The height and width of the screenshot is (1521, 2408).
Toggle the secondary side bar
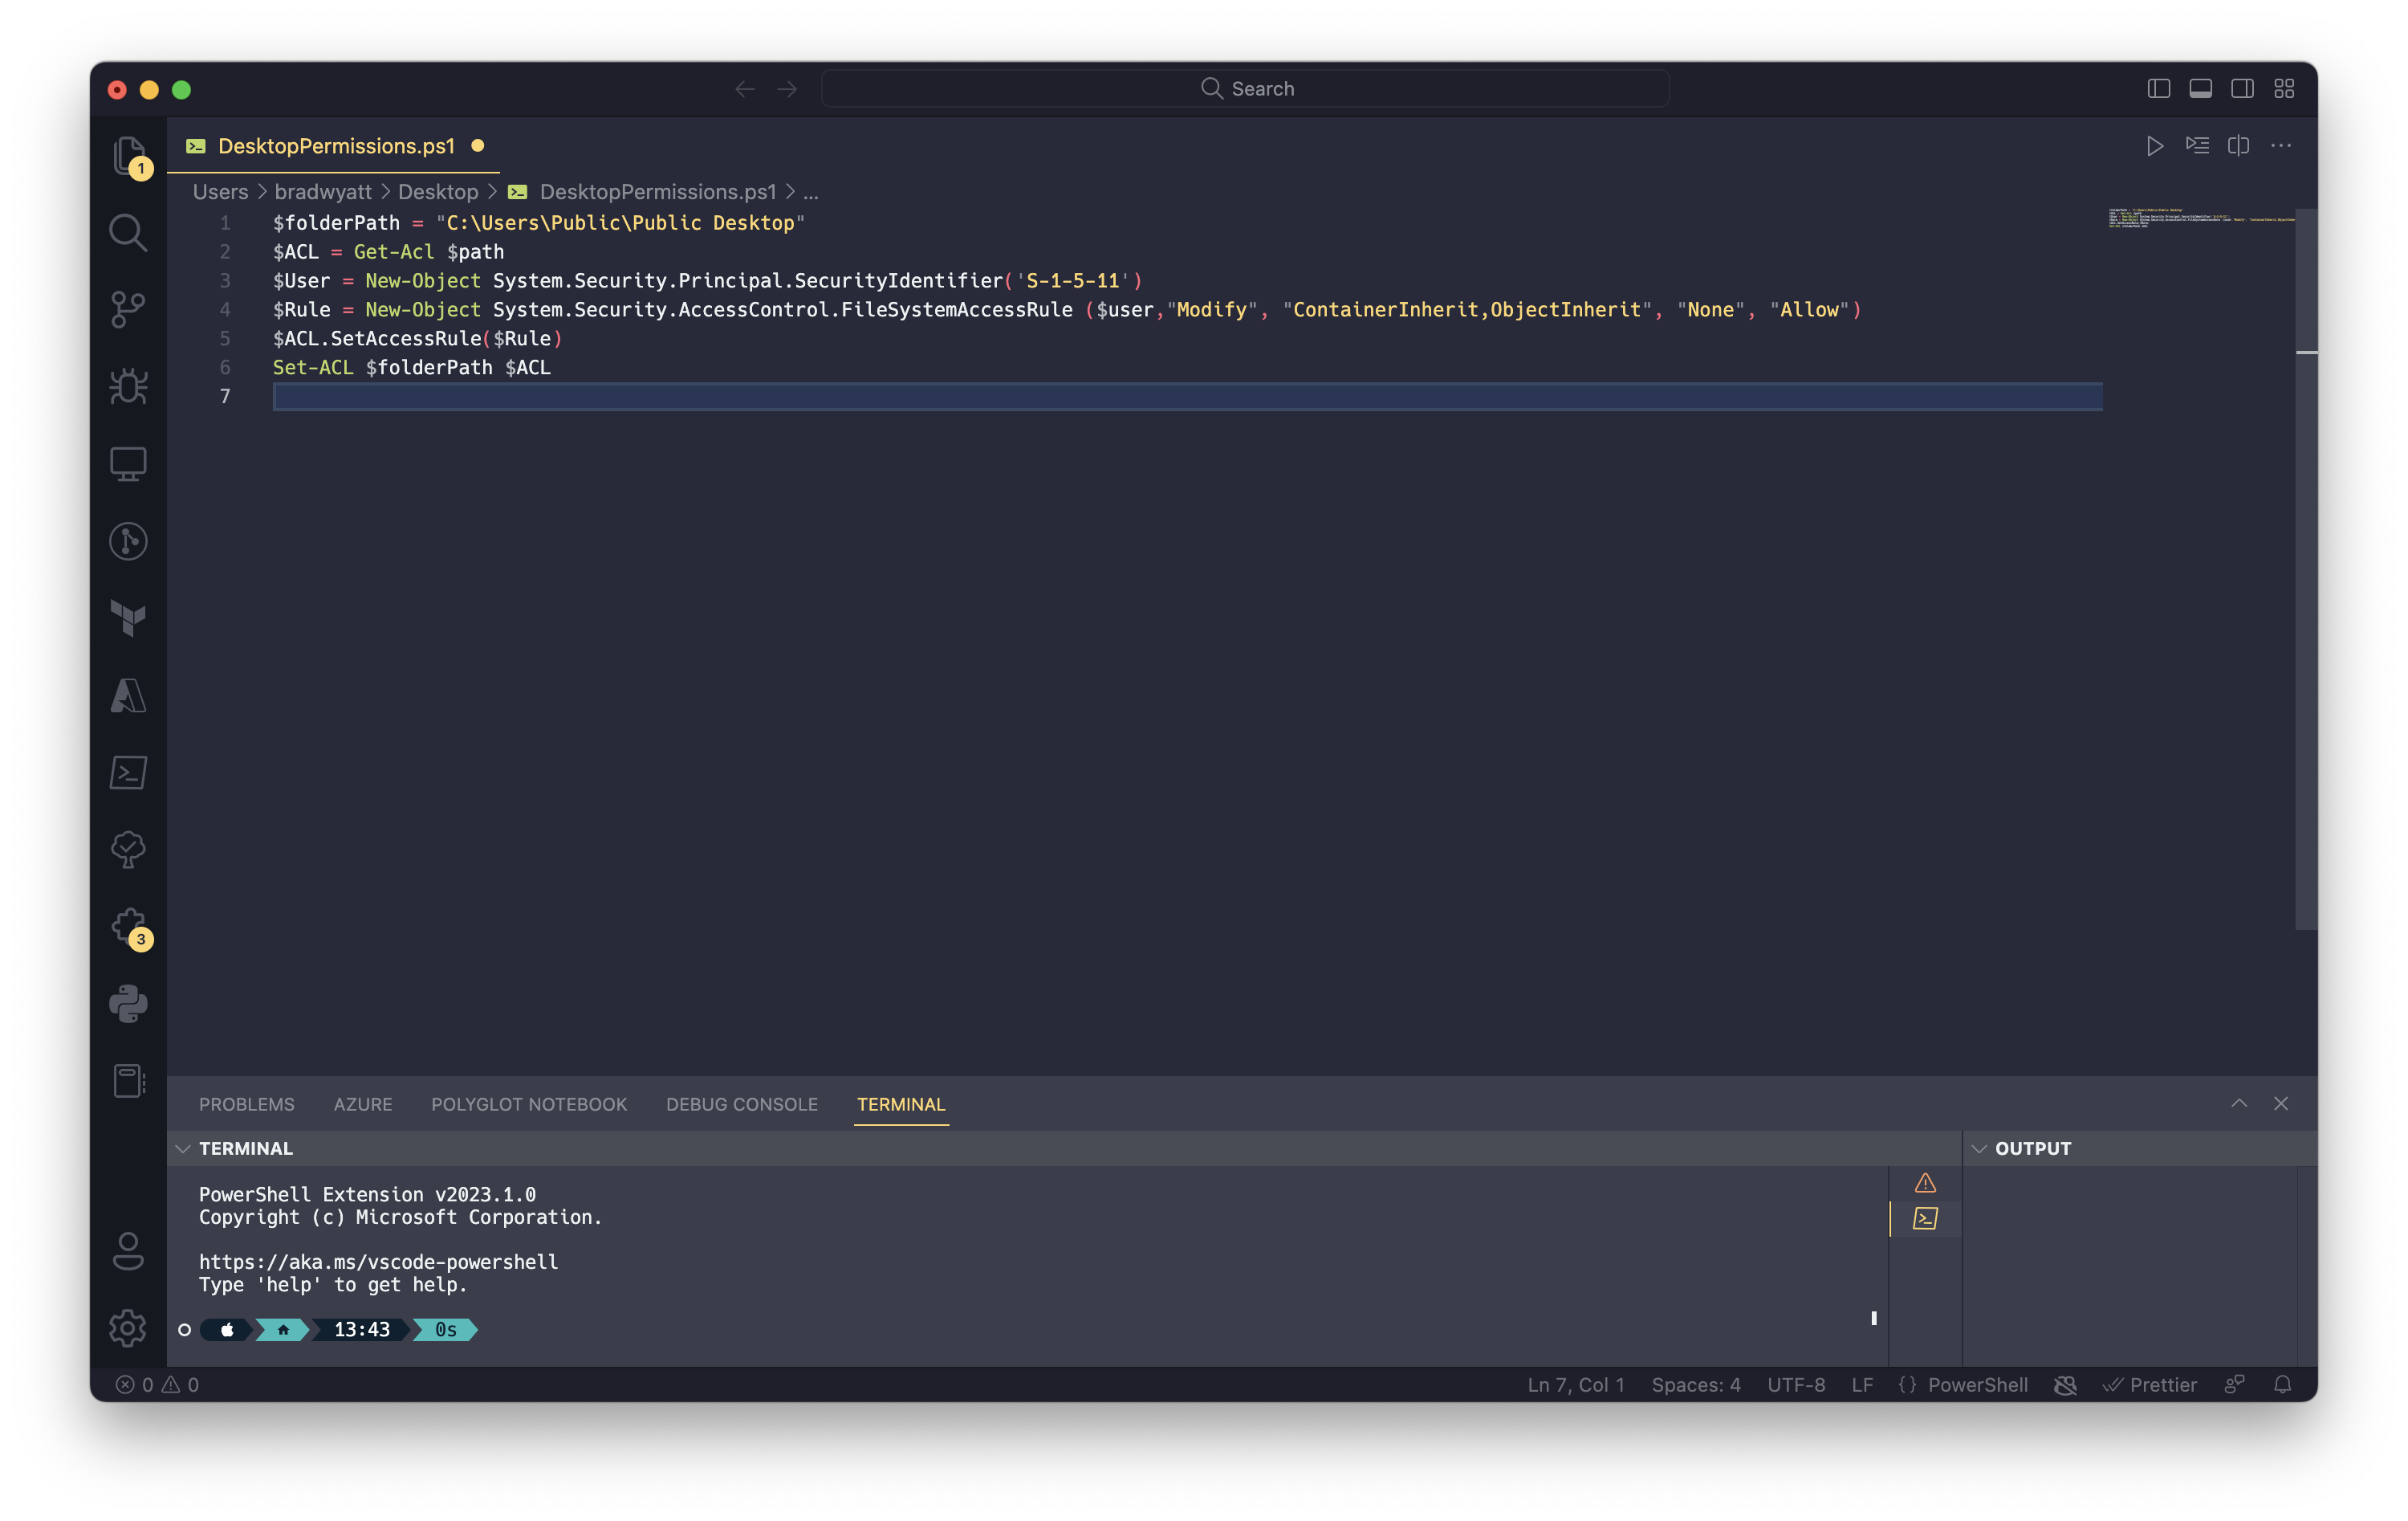click(2242, 89)
